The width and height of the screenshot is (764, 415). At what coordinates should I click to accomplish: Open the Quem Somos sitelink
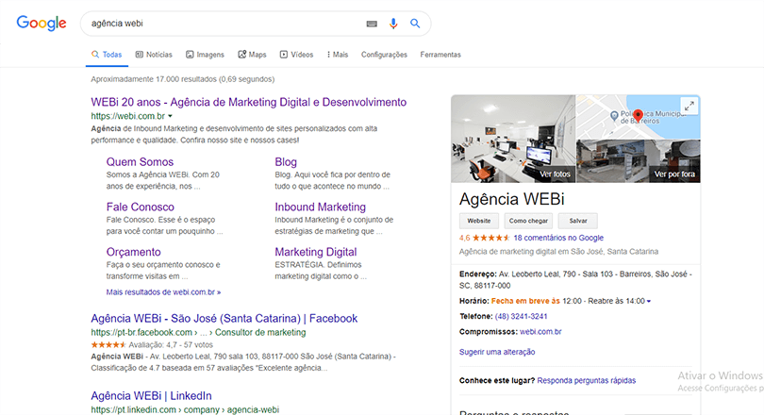click(x=140, y=161)
